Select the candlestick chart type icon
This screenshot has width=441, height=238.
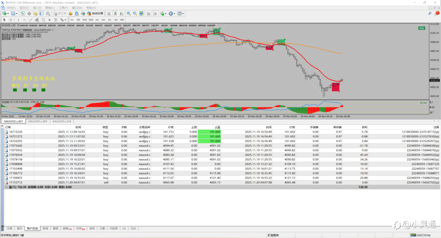point(115,13)
